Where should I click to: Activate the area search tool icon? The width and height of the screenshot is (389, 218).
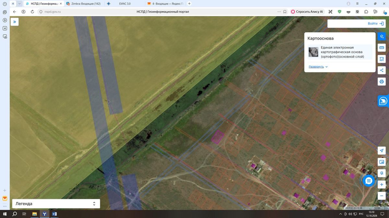tap(382, 59)
